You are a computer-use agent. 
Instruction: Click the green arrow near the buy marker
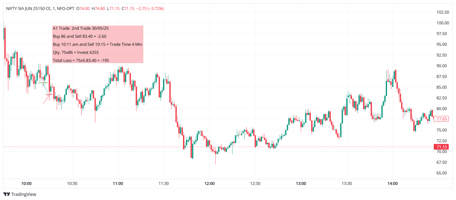coord(45,89)
